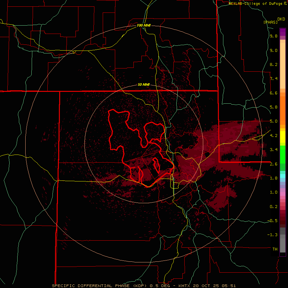Viewport: 288px width, 288px height.
Task: Click the 1.8 scale value
Action: (274, 178)
